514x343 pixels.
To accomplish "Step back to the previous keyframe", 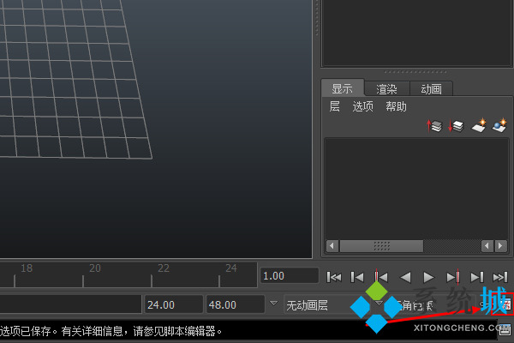I will (x=382, y=276).
